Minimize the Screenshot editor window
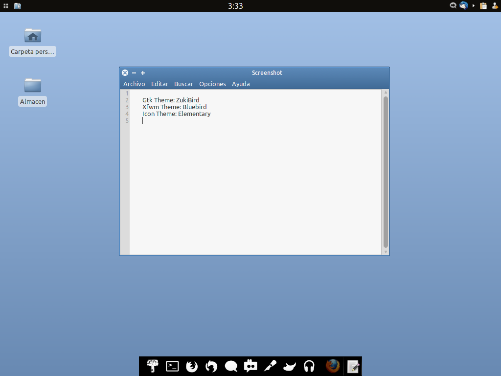 tap(134, 73)
